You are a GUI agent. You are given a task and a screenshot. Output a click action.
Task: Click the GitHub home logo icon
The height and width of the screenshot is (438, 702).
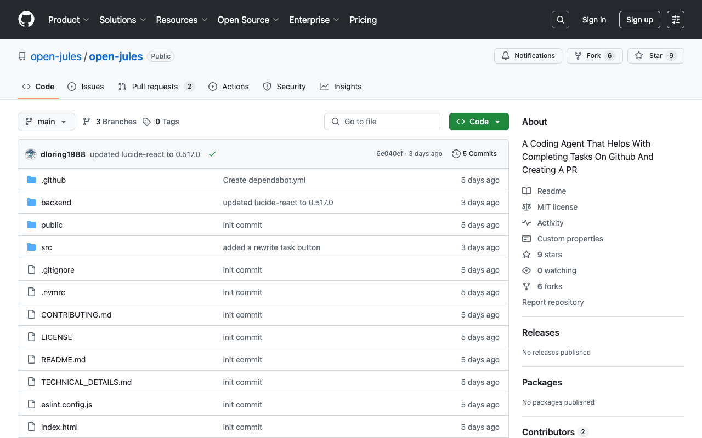(26, 20)
